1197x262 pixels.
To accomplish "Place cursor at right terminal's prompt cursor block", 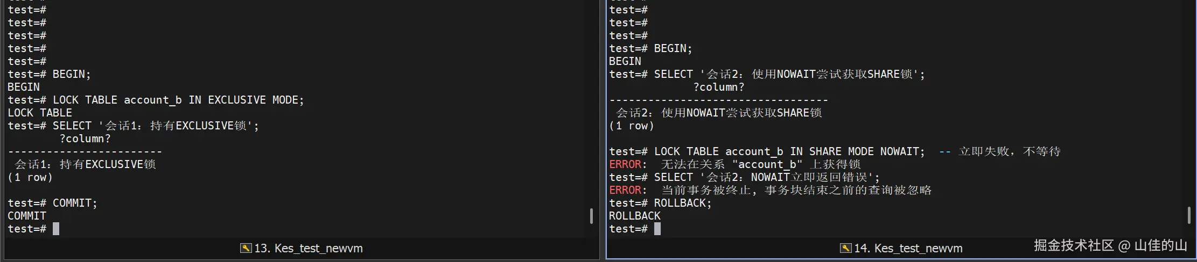I will [657, 229].
